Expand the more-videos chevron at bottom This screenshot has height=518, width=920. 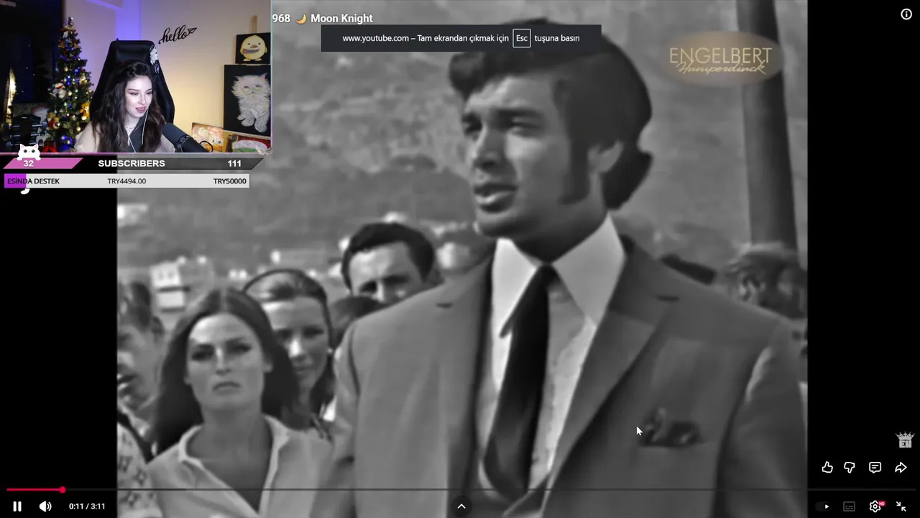[461, 506]
